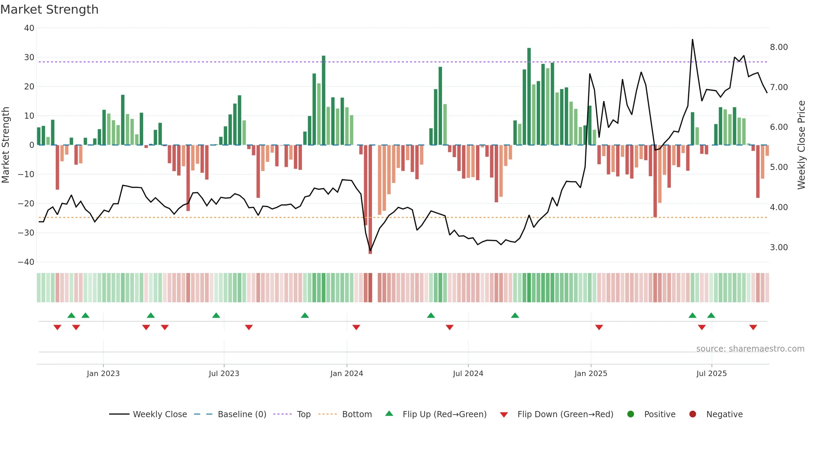This screenshot has height=459, width=816.
Task: Click the 40 strength axis value
Action: [29, 28]
